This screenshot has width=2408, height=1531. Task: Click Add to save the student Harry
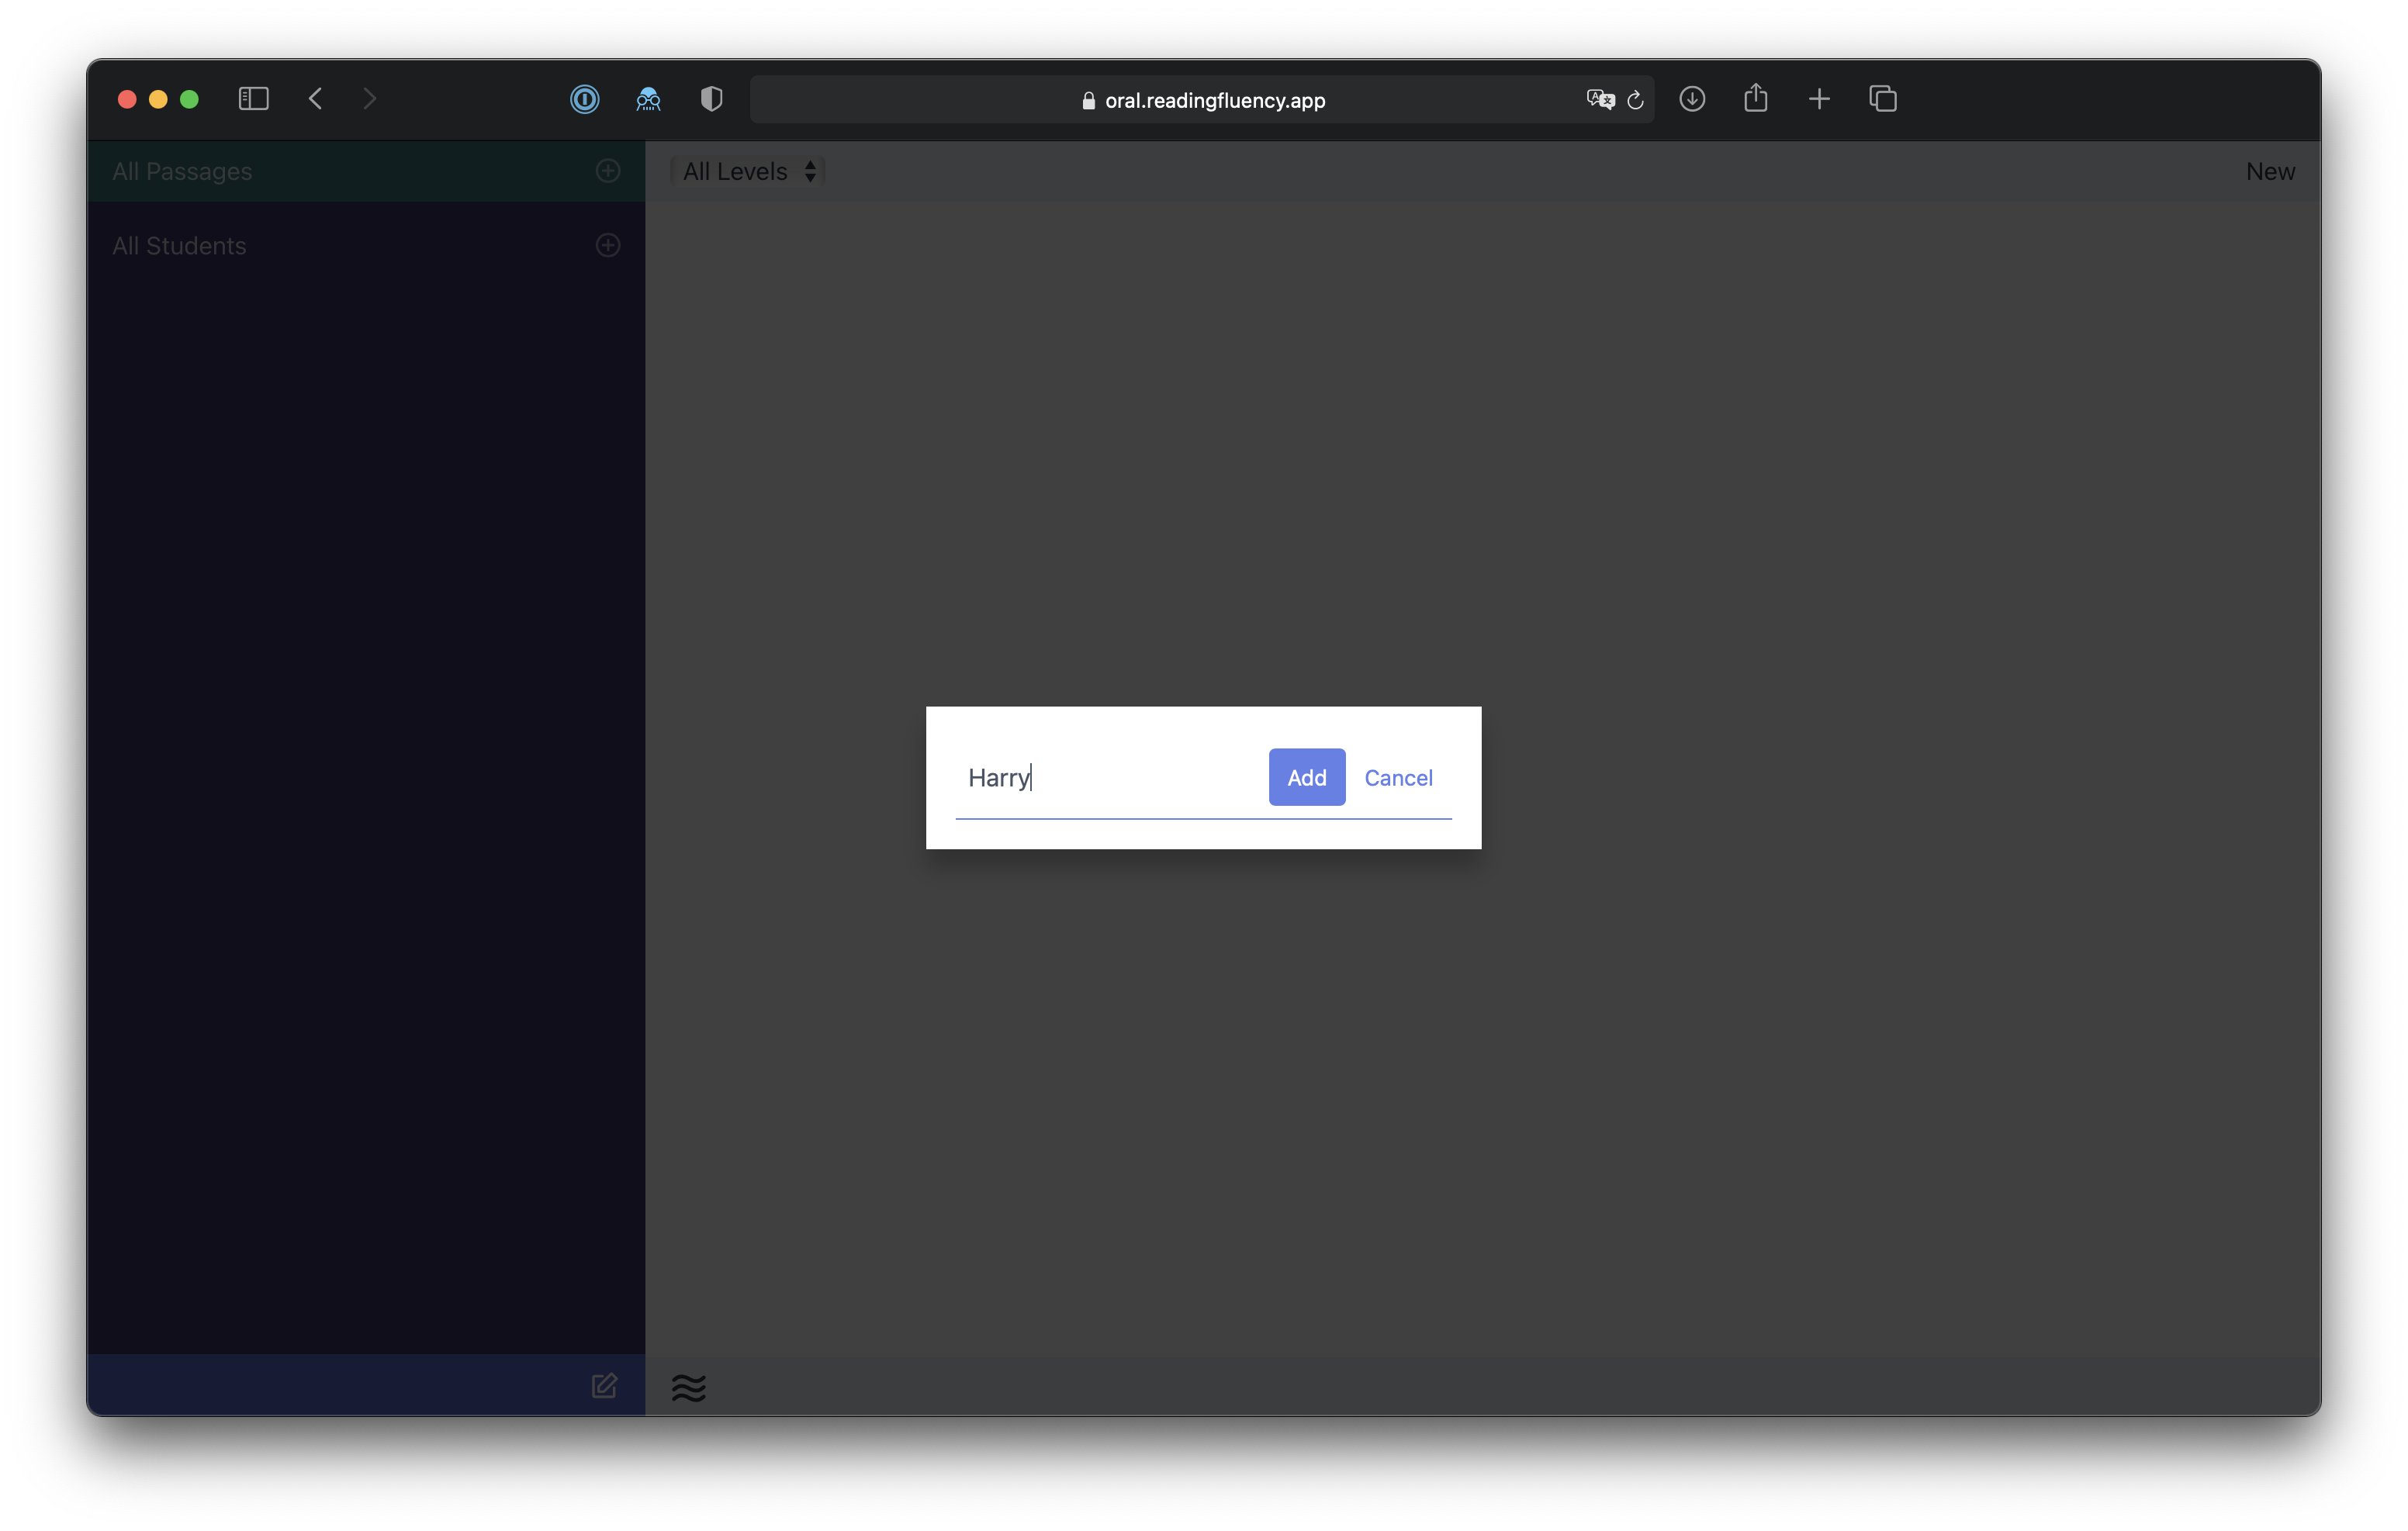coord(1306,777)
